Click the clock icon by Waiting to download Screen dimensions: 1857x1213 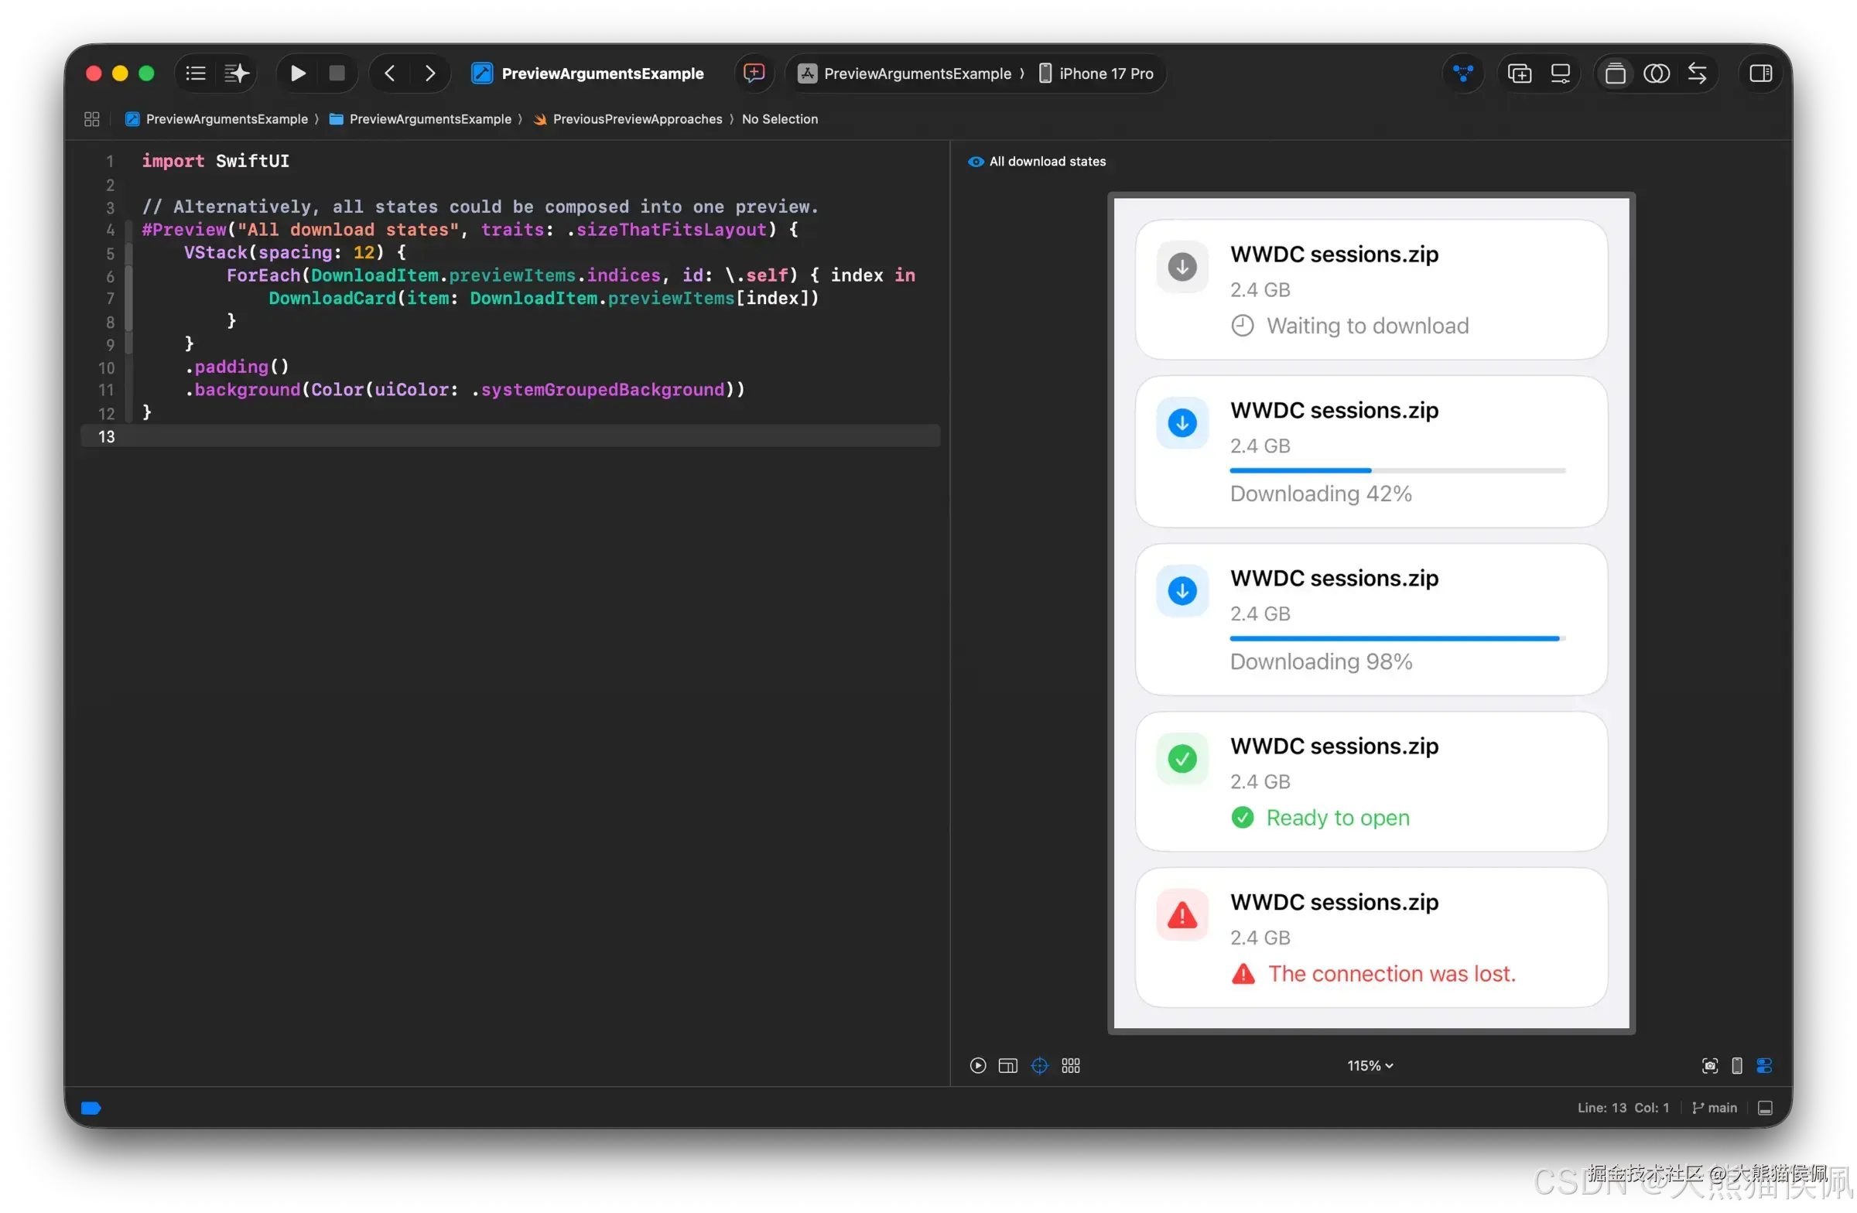(1242, 325)
